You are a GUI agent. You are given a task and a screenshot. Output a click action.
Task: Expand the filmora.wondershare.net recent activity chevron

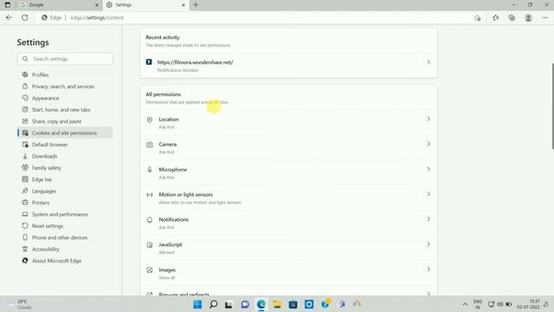click(428, 62)
